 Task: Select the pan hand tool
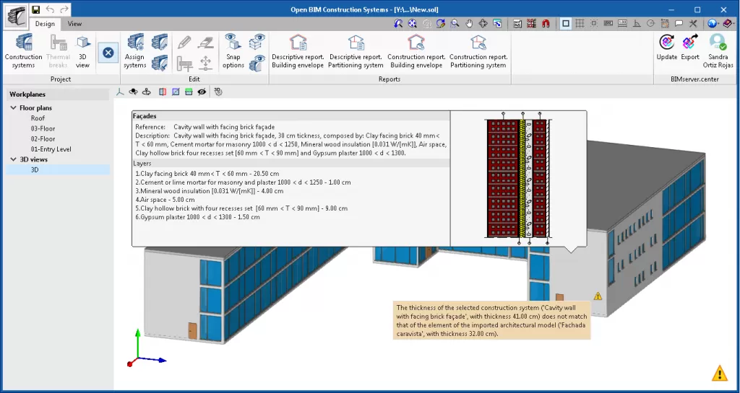coord(469,24)
